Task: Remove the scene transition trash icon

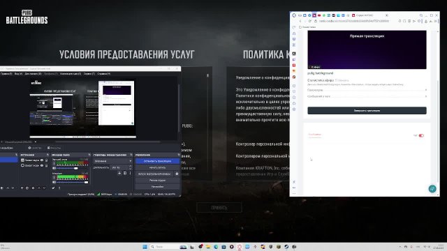Action: tap(125, 173)
